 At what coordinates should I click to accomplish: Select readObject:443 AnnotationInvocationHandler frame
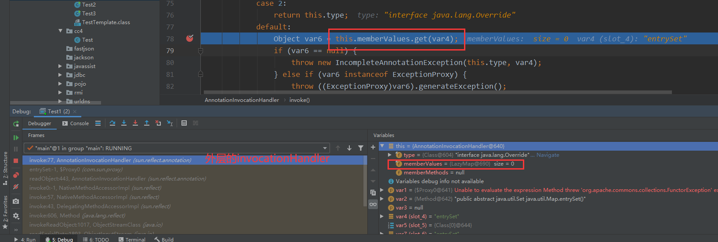(x=193, y=179)
